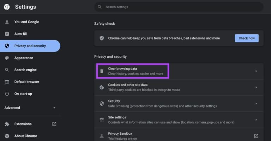The height and width of the screenshot is (141, 271).
Task: Click the Auto-fill clipboard icon
Action: point(7,34)
